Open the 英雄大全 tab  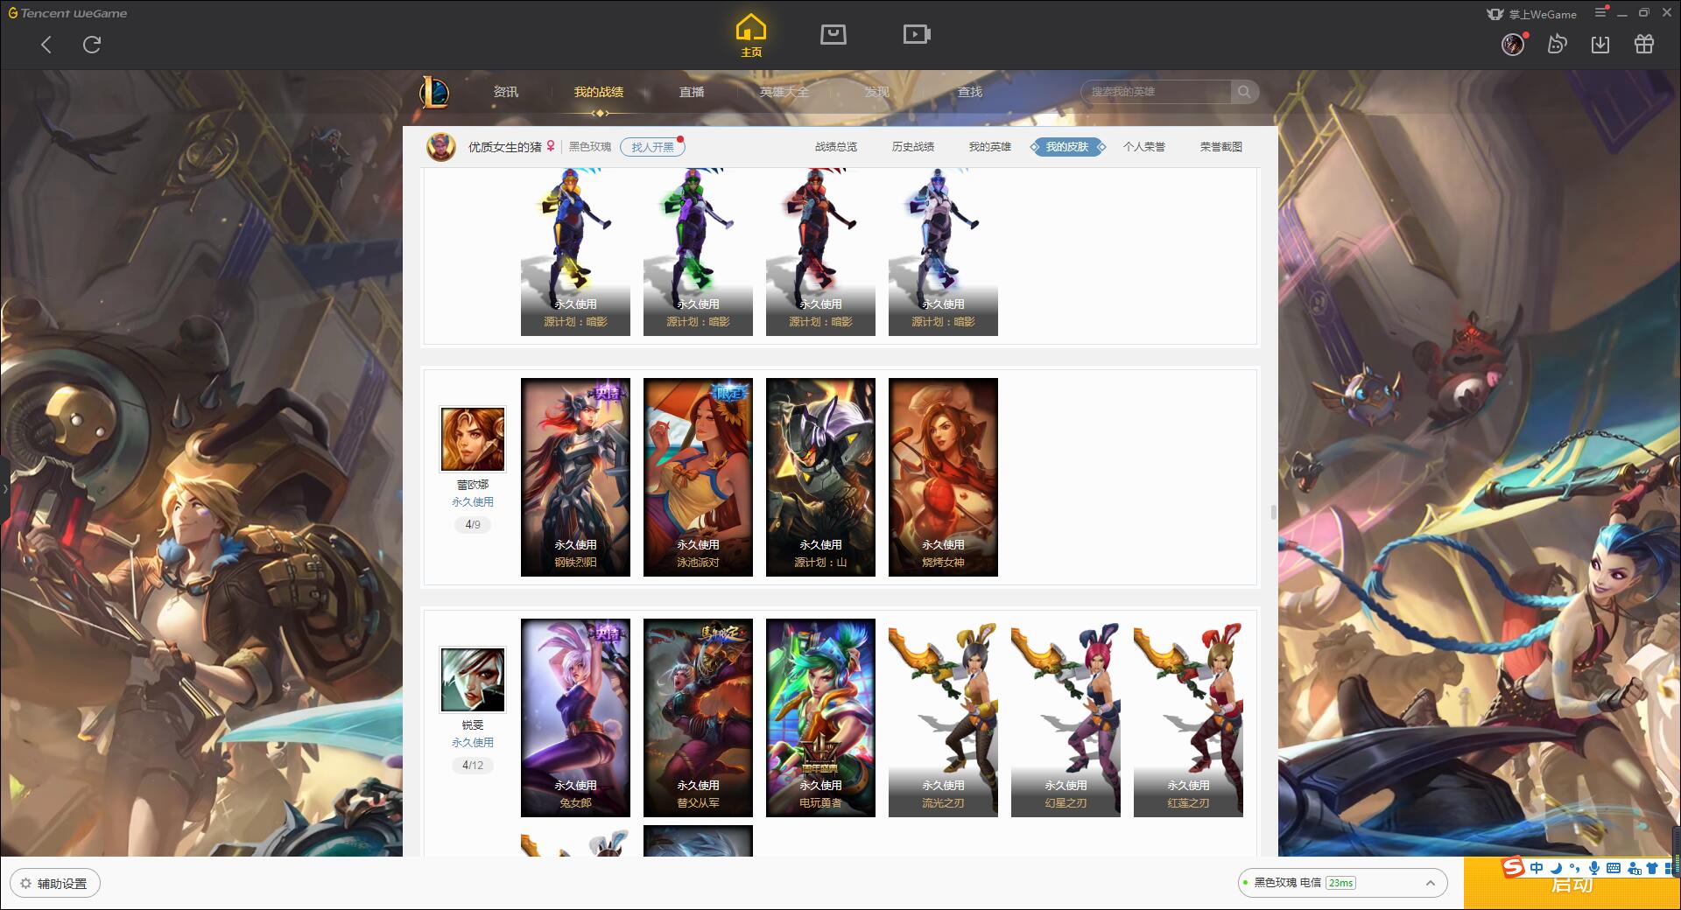click(x=784, y=92)
